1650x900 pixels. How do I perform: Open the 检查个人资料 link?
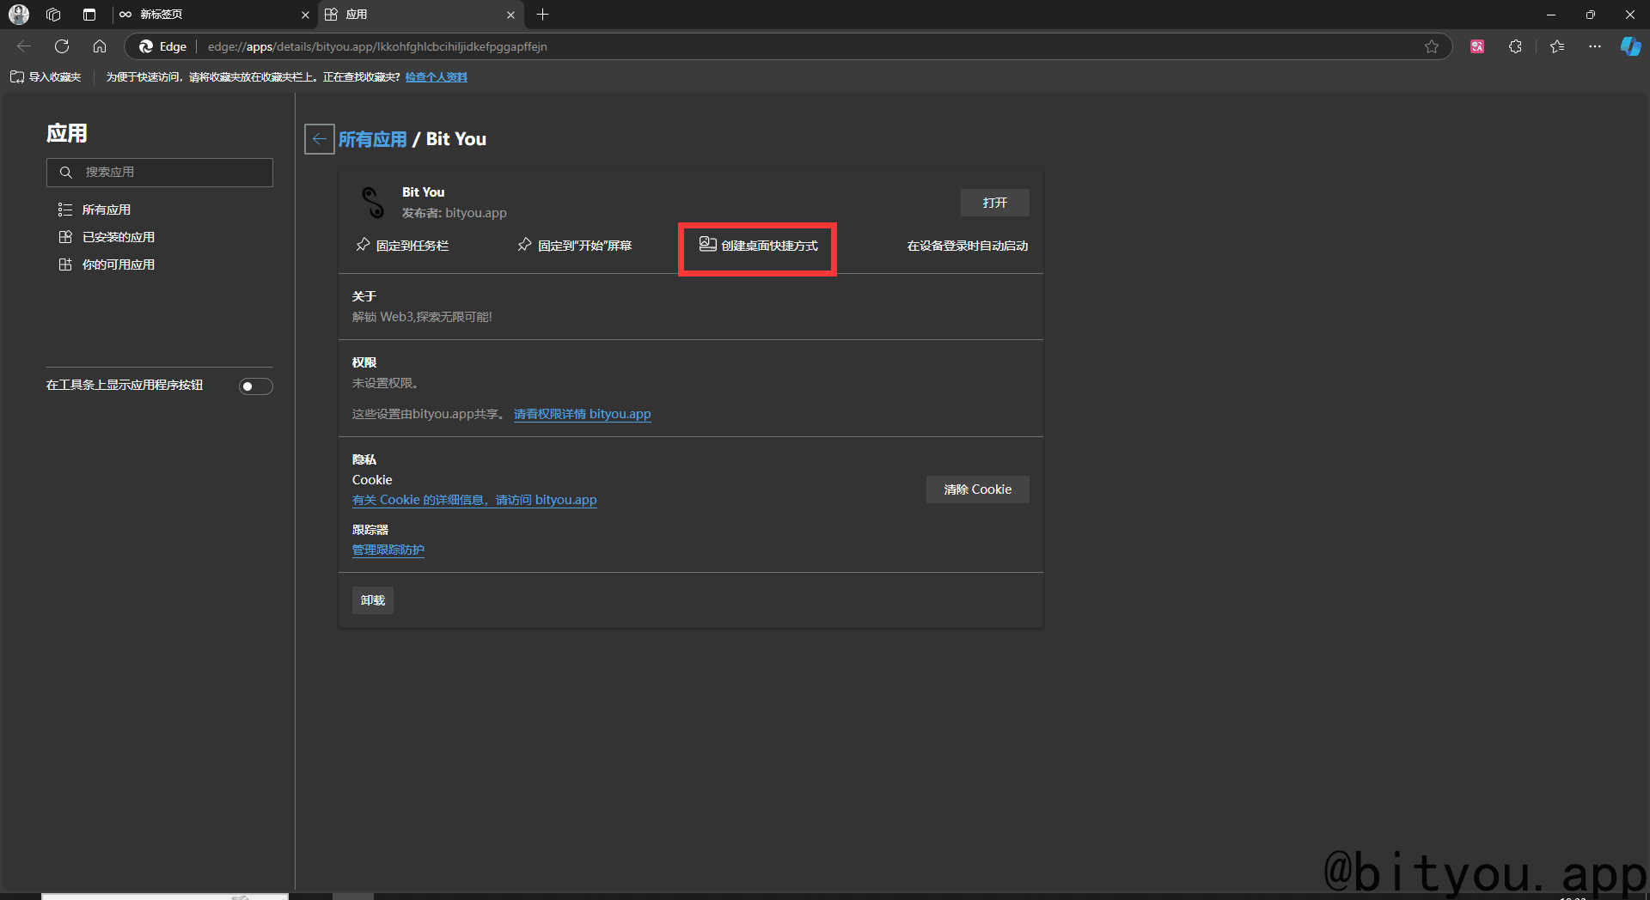(x=437, y=77)
